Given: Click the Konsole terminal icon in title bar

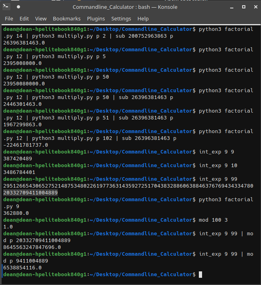Looking at the screenshot, I should point(6,7).
